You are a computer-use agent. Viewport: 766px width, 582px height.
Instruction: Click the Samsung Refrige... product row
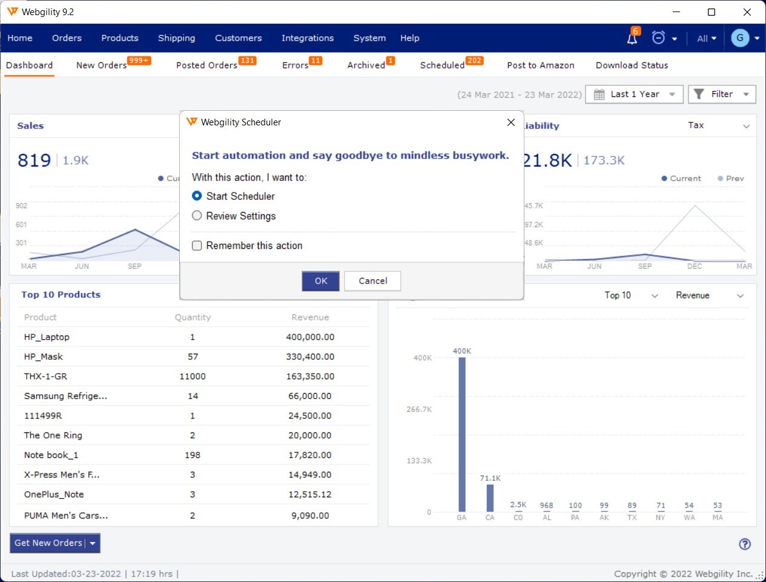click(193, 396)
